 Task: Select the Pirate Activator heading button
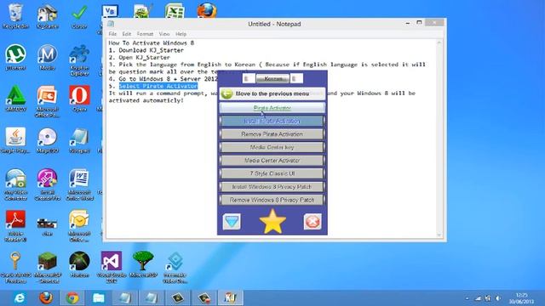[x=272, y=108]
